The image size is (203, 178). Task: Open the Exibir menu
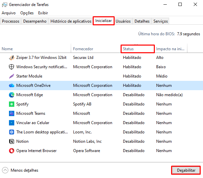pyautogui.click(x=43, y=13)
